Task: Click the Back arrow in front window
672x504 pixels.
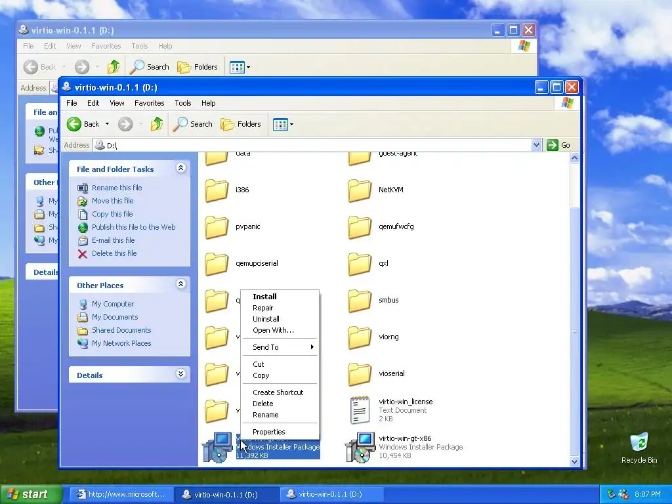Action: point(74,124)
